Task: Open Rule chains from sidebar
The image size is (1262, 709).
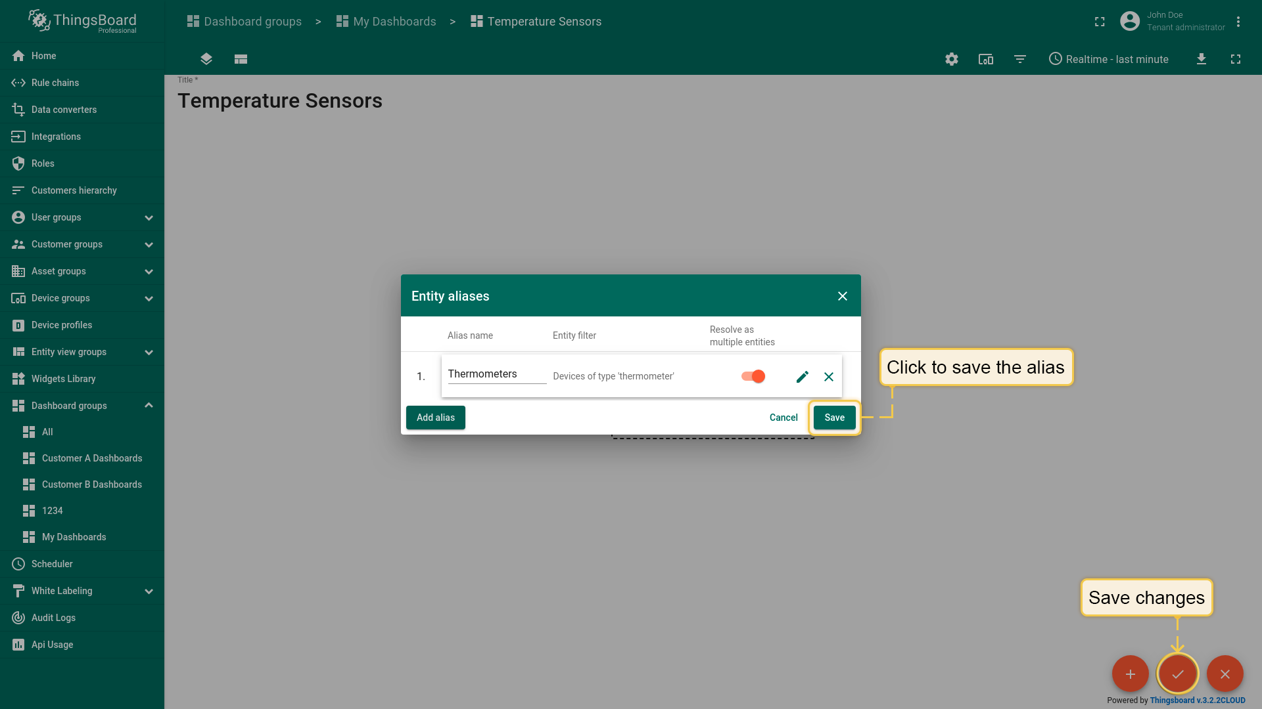Action: [55, 83]
